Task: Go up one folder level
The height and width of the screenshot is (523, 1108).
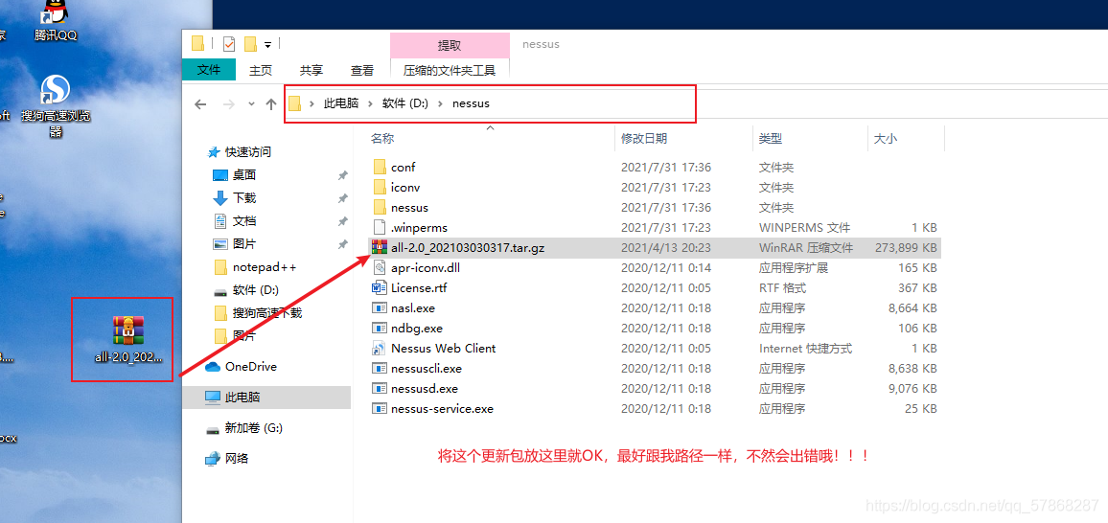Action: tap(271, 103)
